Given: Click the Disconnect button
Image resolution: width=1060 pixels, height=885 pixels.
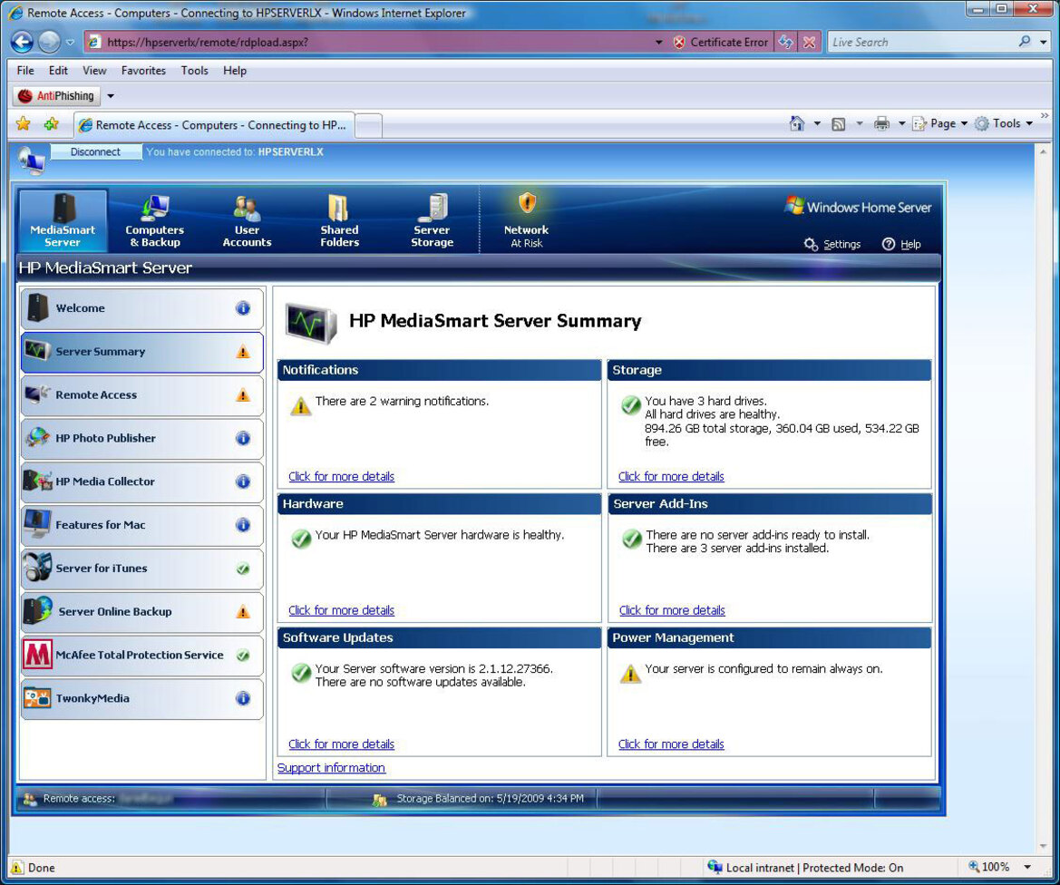Looking at the screenshot, I should [x=95, y=152].
